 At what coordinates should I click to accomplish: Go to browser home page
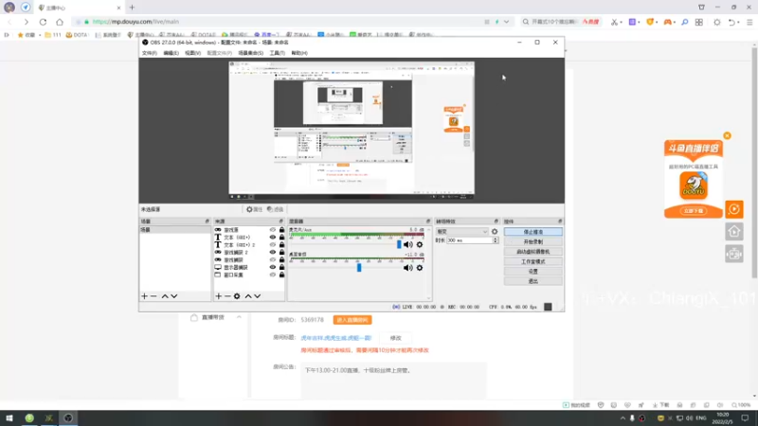click(x=60, y=22)
